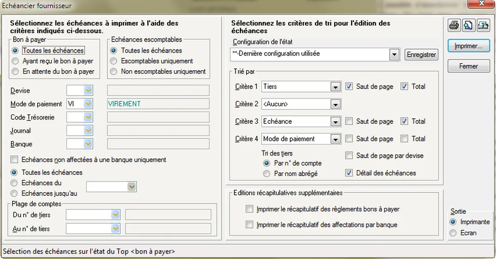Open the Critère 4 sort dropdown
This screenshot has width=496, height=259.
[x=336, y=139]
